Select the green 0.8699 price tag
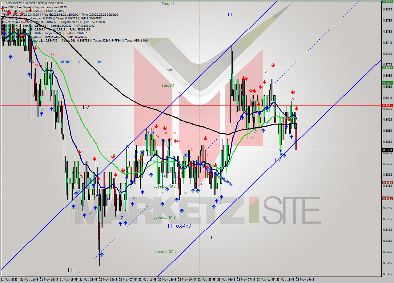The height and width of the screenshot is (283, 394). coord(387,67)
